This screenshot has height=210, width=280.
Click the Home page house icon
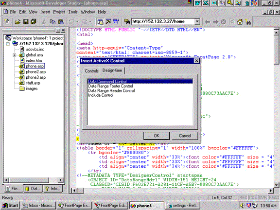240,22
